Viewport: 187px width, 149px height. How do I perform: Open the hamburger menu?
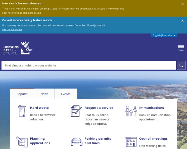click(x=181, y=48)
